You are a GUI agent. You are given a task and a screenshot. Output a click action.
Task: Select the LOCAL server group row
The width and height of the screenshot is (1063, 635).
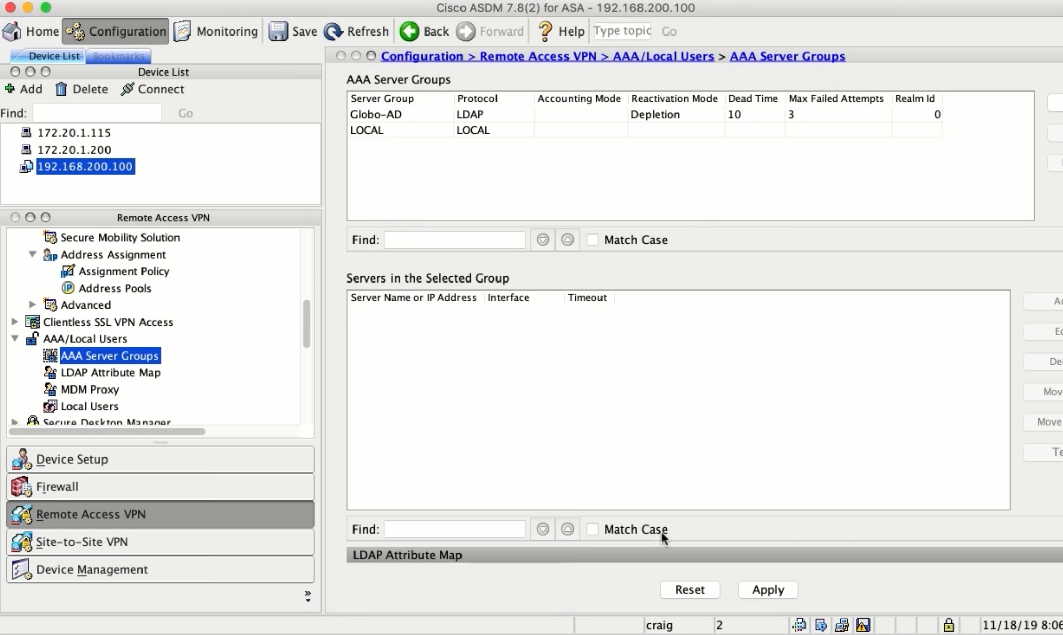pyautogui.click(x=645, y=130)
